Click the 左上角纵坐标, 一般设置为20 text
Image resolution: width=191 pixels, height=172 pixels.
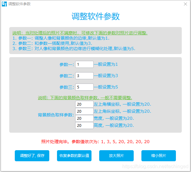click(122, 111)
